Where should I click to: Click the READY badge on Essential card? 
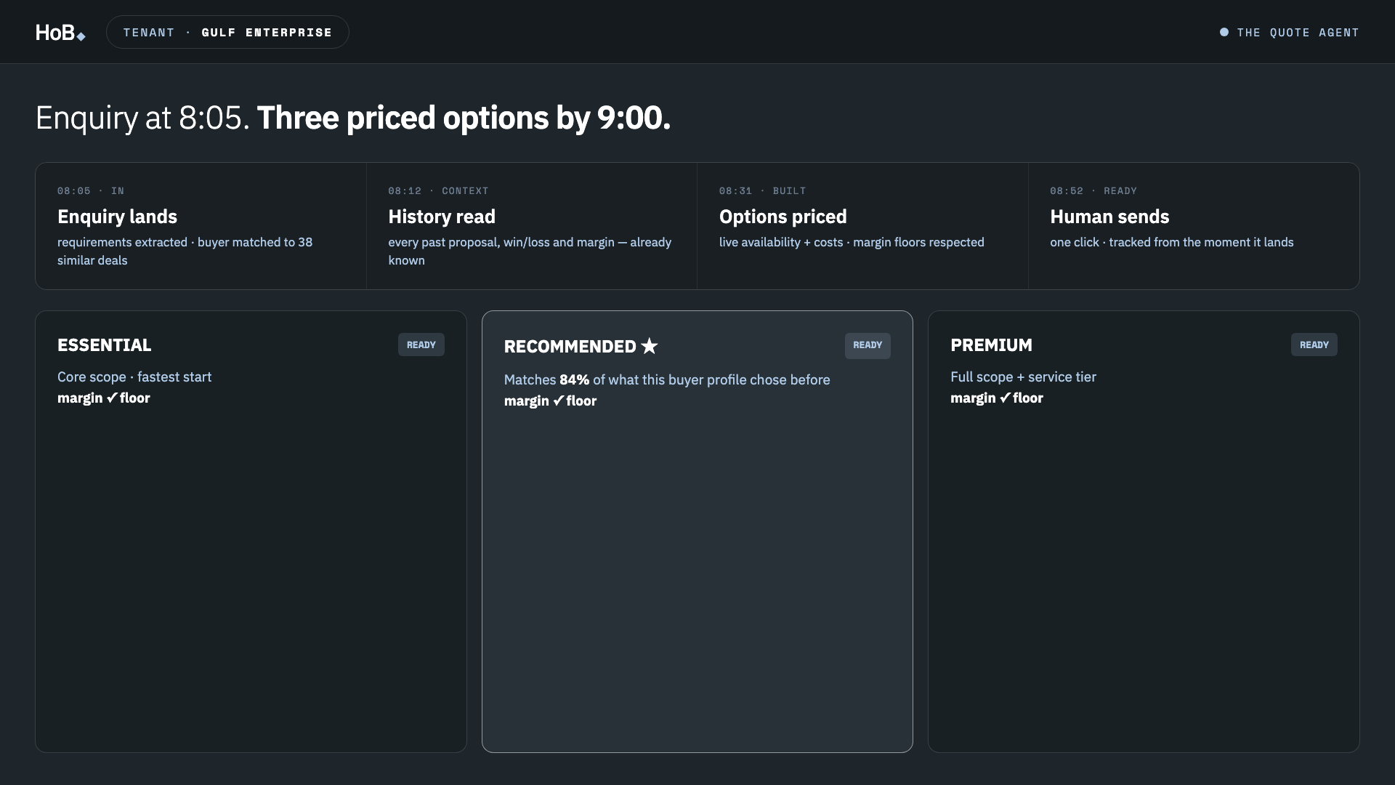[x=421, y=345]
